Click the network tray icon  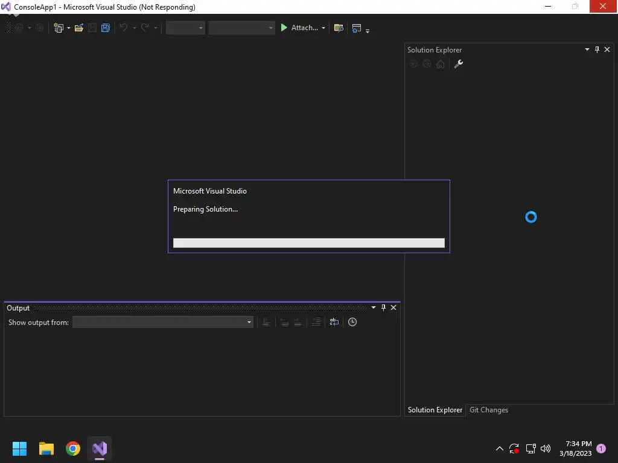point(530,449)
